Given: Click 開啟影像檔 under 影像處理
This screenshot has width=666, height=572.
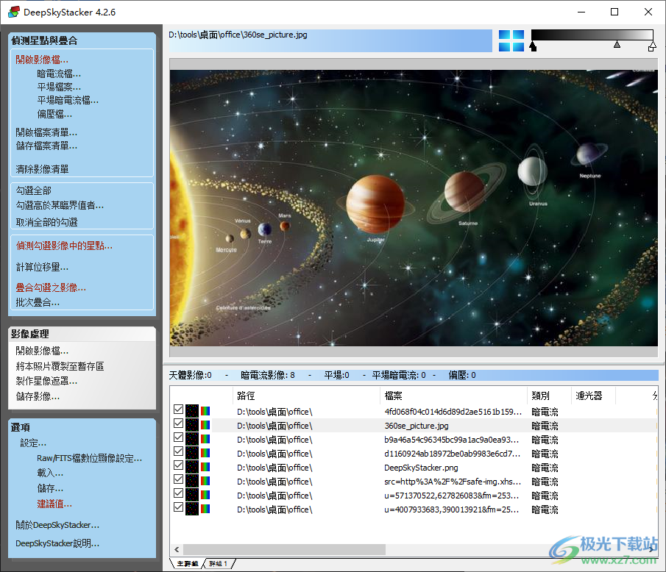Looking at the screenshot, I should [x=42, y=351].
